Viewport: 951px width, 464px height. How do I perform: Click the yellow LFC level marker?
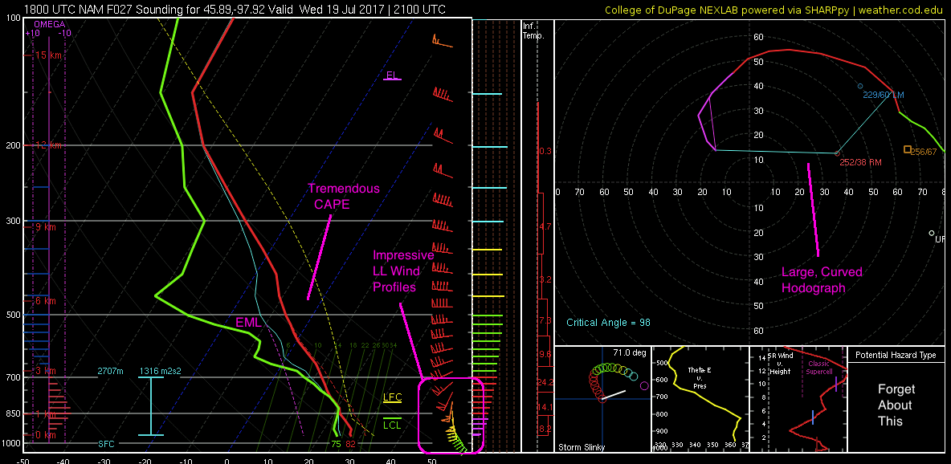click(x=392, y=397)
